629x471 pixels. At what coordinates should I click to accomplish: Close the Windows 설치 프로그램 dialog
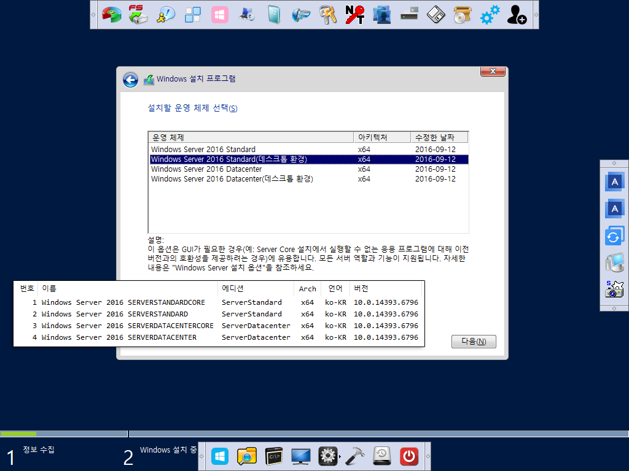click(x=493, y=71)
